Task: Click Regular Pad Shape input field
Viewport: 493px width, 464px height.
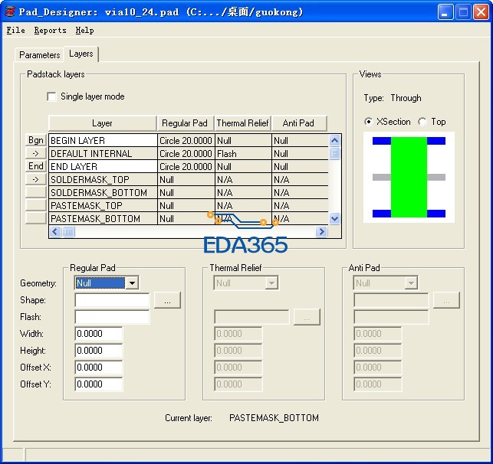Action: pyautogui.click(x=112, y=300)
